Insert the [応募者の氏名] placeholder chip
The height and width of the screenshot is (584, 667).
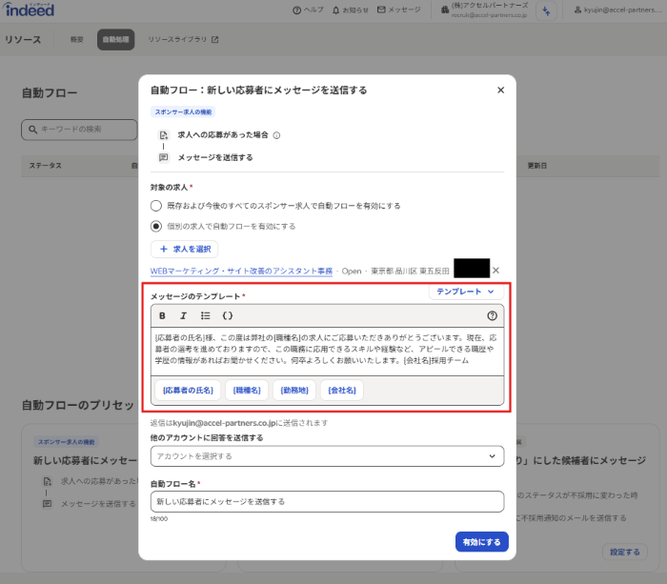point(188,390)
